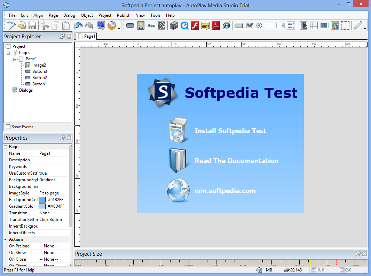Collapse the Page1 tree node
The height and width of the screenshot is (276, 371).
tap(15, 59)
